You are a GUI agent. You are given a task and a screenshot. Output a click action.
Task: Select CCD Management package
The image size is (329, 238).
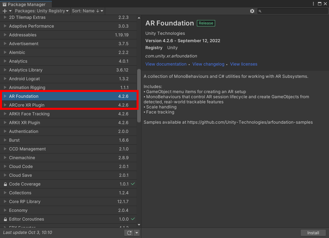[68, 149]
